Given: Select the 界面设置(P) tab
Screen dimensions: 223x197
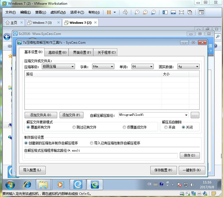Looking at the screenshot, I should (81, 52).
